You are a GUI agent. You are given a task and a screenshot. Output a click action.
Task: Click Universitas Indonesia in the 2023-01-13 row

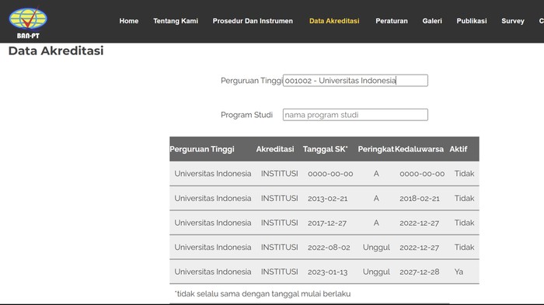click(213, 272)
